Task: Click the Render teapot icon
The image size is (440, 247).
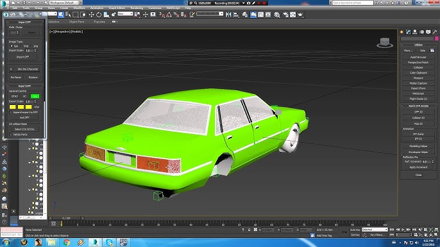Action: [x=300, y=15]
